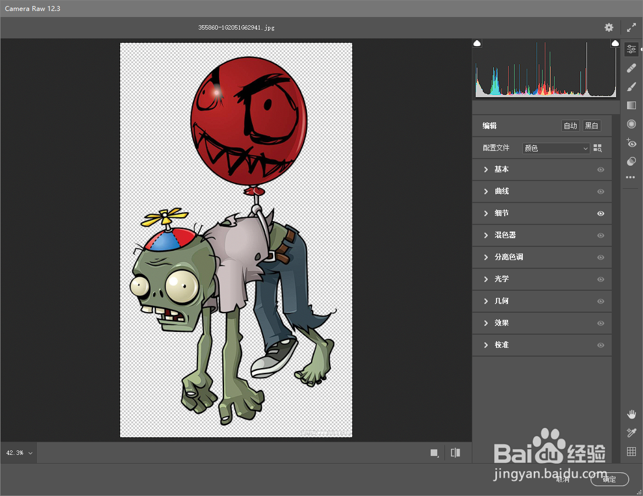The width and height of the screenshot is (643, 496).
Task: Select the Graduated Filter tool
Action: point(631,105)
